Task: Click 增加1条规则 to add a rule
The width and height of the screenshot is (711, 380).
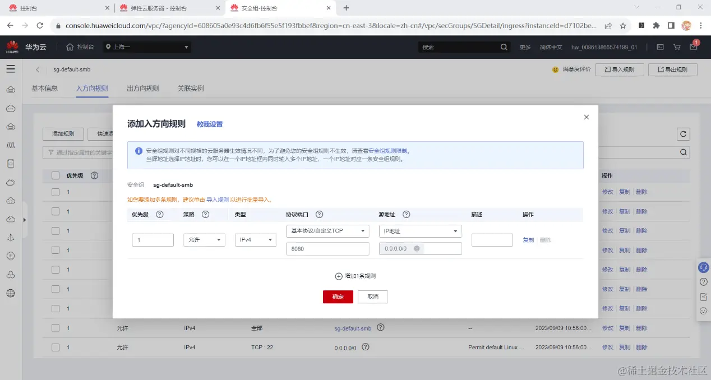Action: (x=355, y=276)
